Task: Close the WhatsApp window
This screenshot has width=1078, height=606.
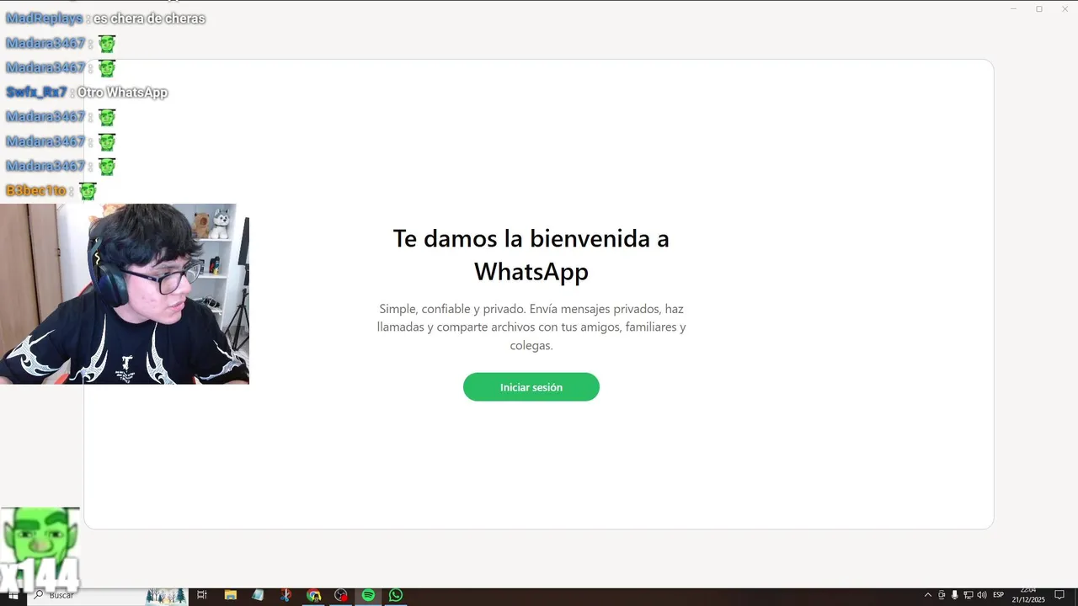Action: pyautogui.click(x=1065, y=8)
